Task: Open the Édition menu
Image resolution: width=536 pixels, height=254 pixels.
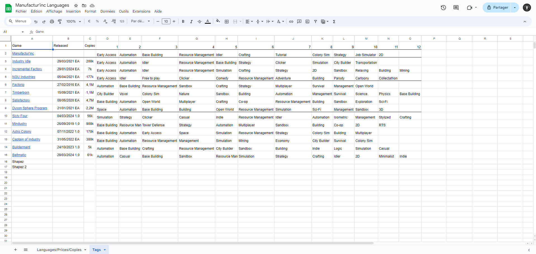Action: 36,11
